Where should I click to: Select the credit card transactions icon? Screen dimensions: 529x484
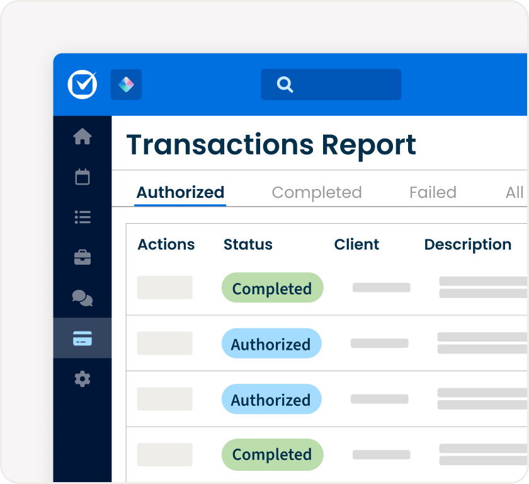82,338
